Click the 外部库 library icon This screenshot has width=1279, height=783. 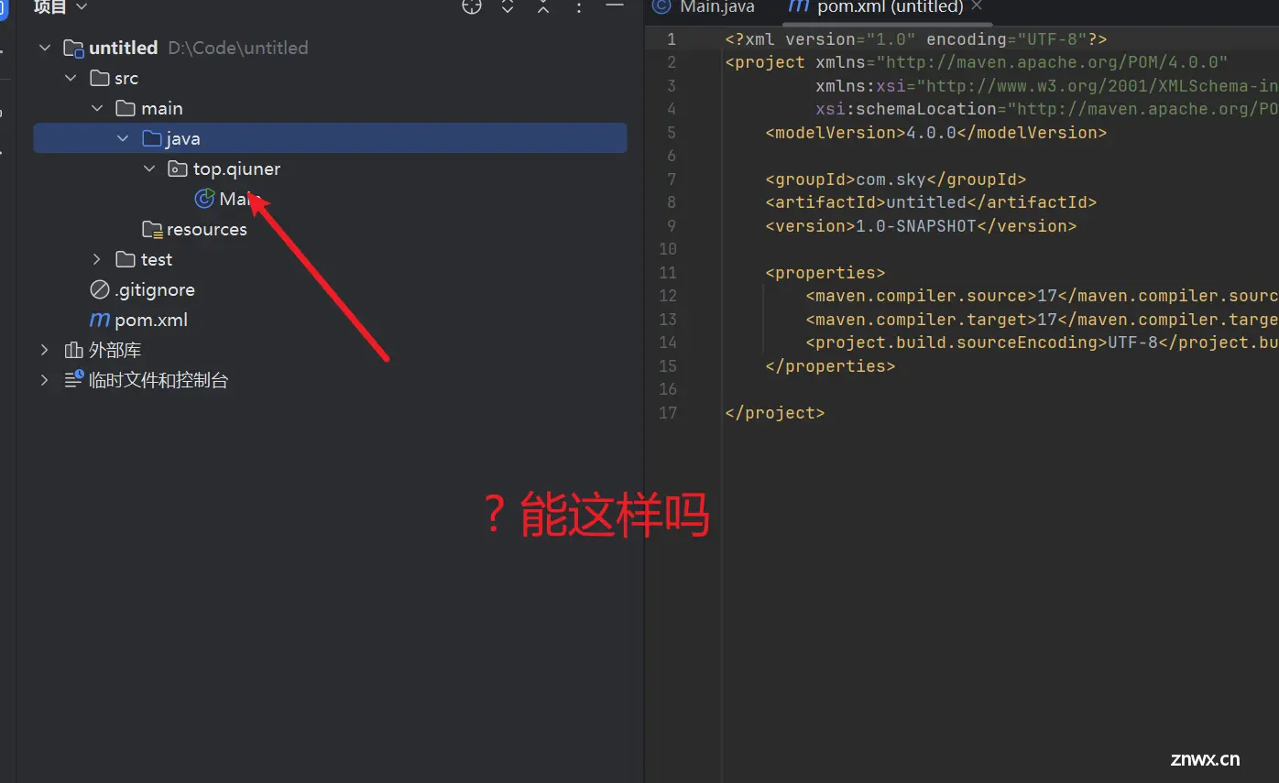(x=73, y=350)
